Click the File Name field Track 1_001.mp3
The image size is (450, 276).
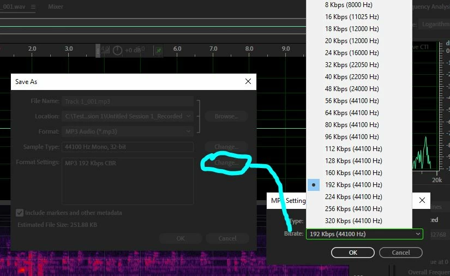(128, 101)
